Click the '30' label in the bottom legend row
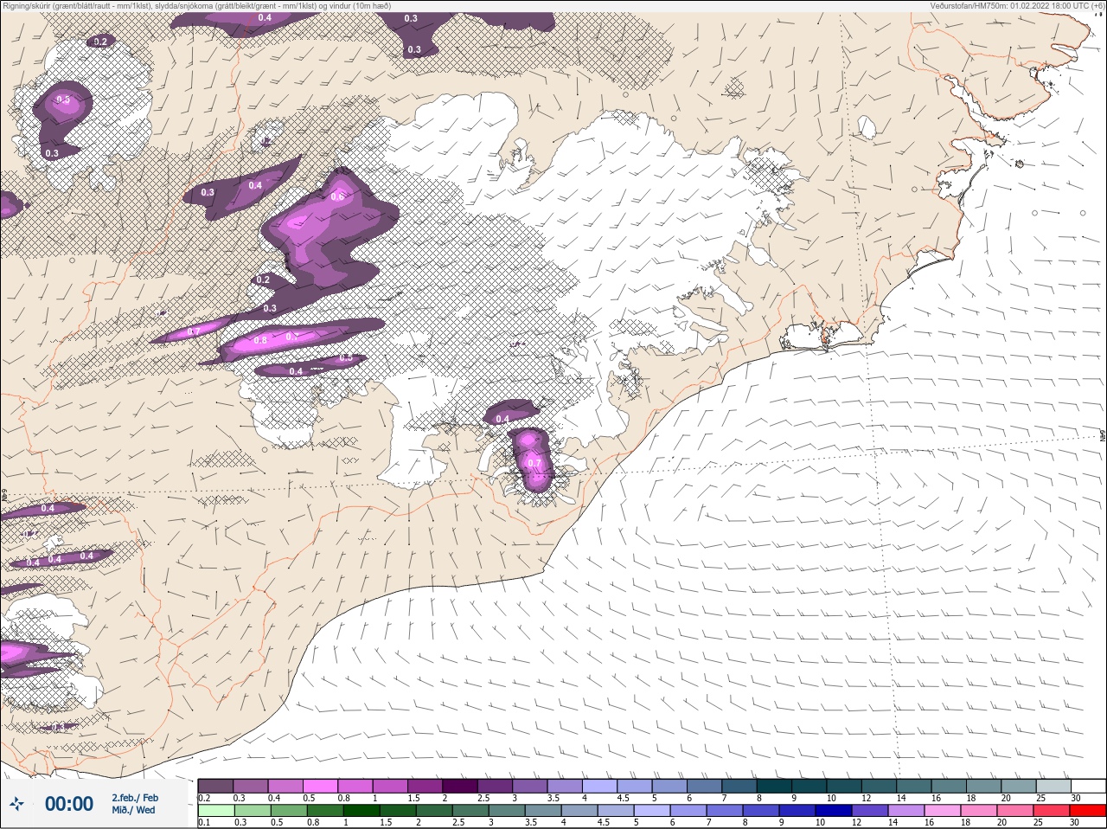1107x829 pixels. (1076, 823)
